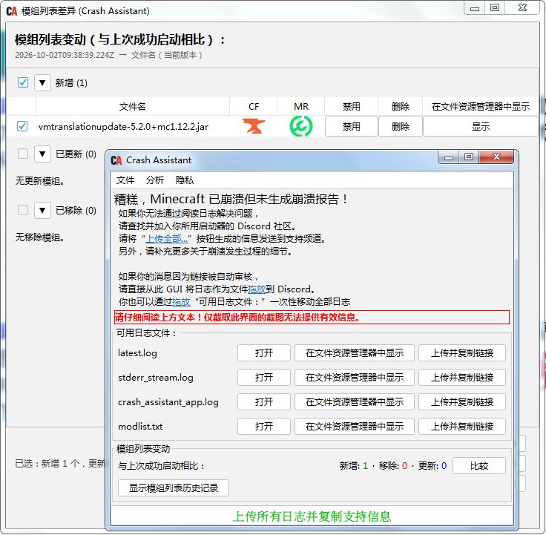Open latest.log with 打开 button
546x535 pixels.
[x=264, y=353]
